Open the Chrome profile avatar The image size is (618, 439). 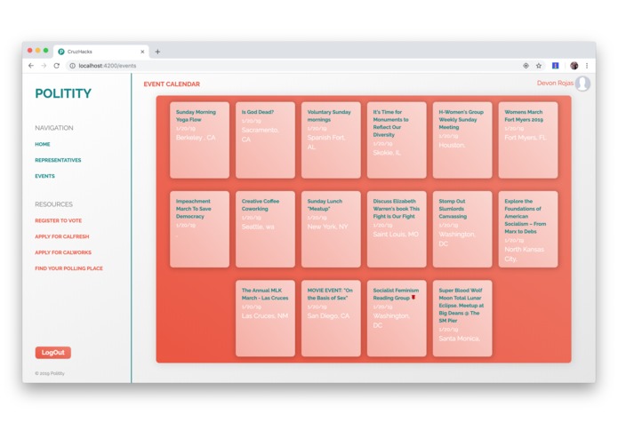tap(574, 66)
